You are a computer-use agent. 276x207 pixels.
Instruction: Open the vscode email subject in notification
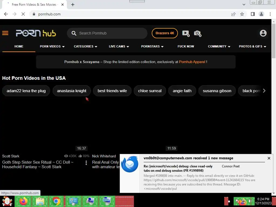[178, 168]
